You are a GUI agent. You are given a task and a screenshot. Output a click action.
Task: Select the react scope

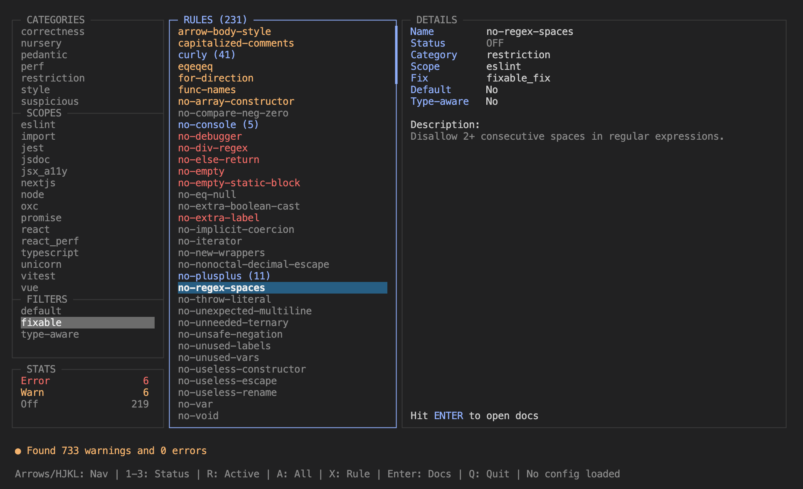coord(36,229)
